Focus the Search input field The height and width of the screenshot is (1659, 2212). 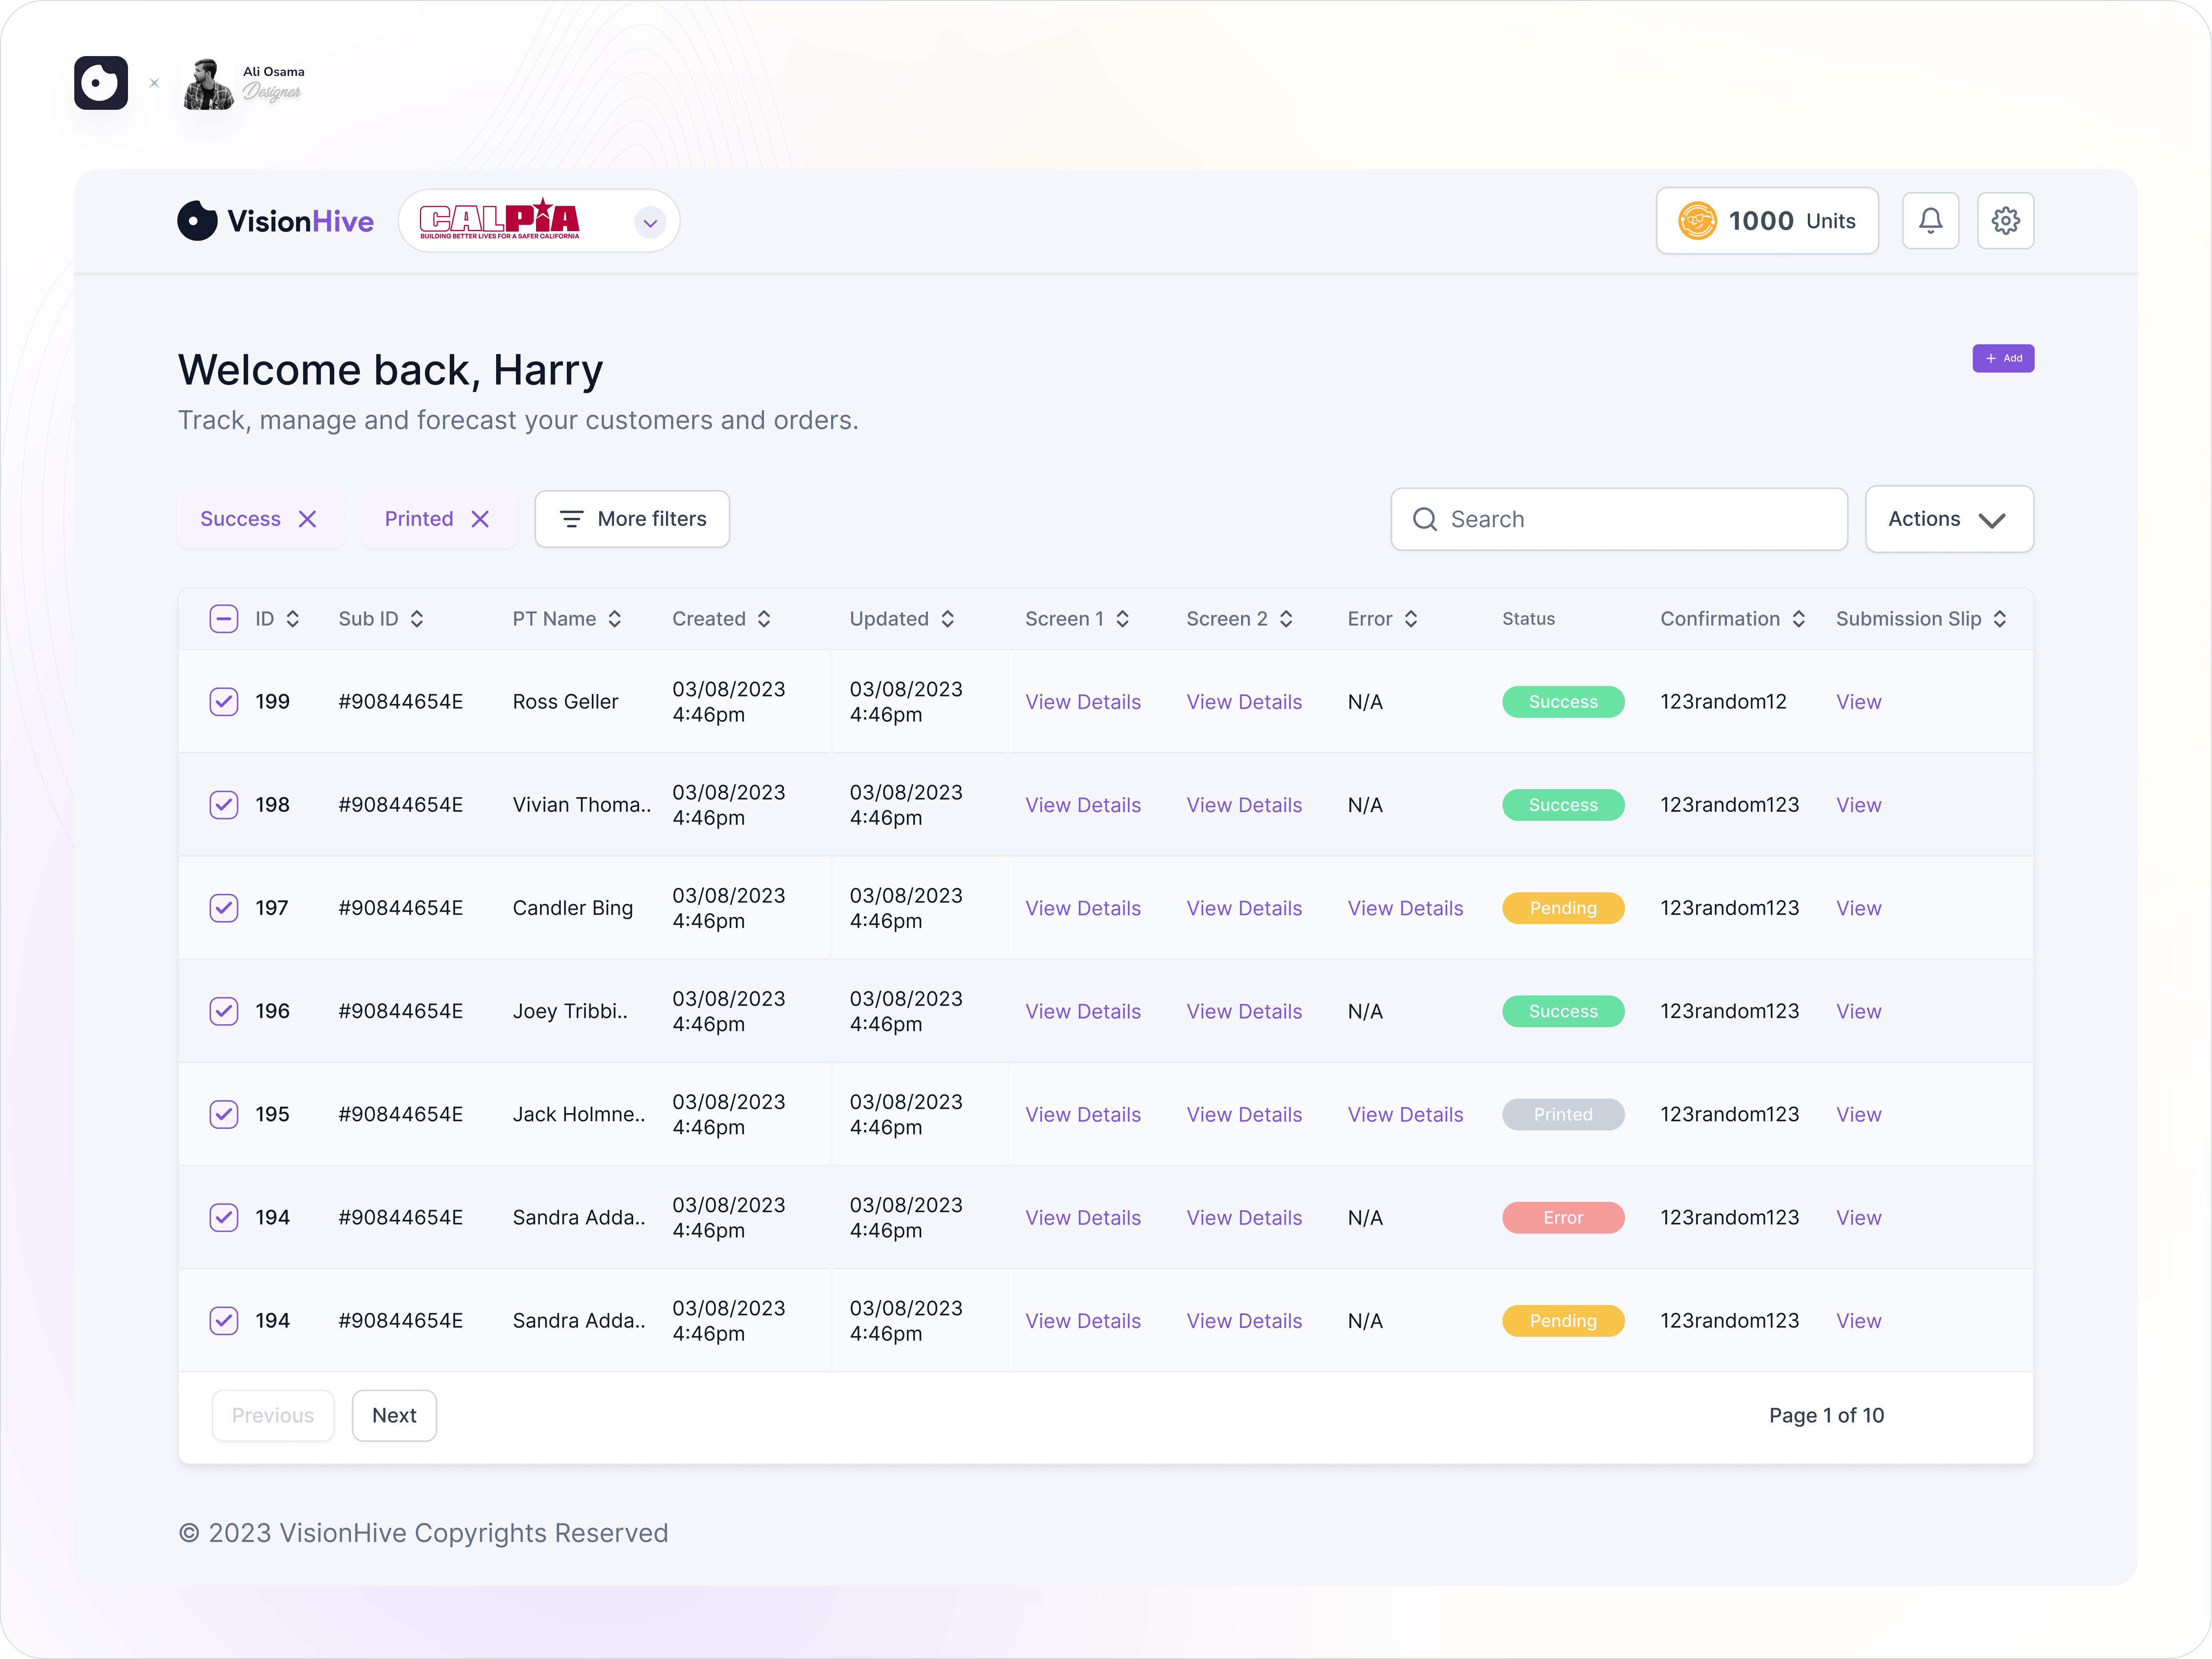pos(1619,519)
